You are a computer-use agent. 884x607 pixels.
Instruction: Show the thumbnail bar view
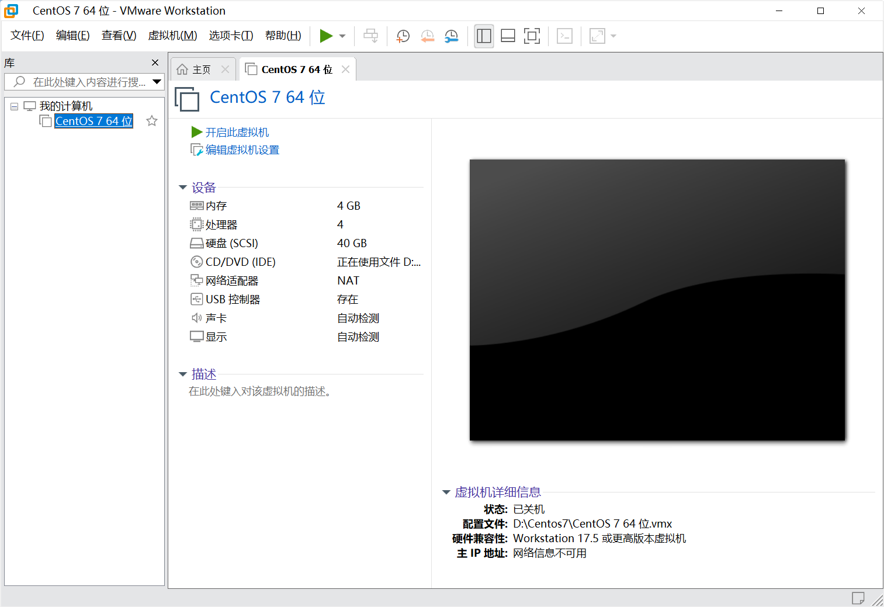pyautogui.click(x=507, y=36)
